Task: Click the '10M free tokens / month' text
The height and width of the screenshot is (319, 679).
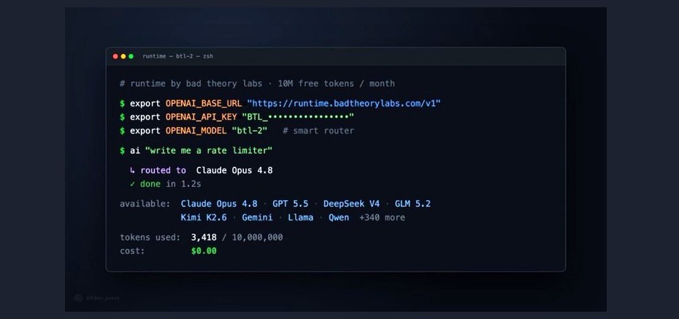Action: click(x=336, y=83)
